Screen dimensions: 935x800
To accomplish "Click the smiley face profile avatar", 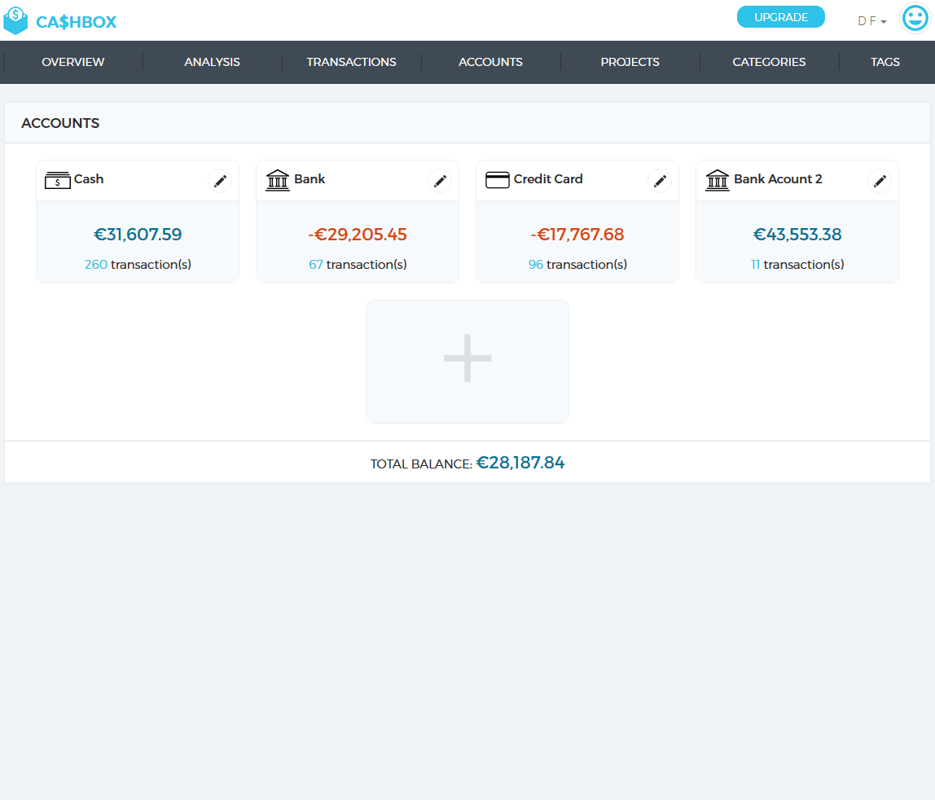I will (915, 19).
